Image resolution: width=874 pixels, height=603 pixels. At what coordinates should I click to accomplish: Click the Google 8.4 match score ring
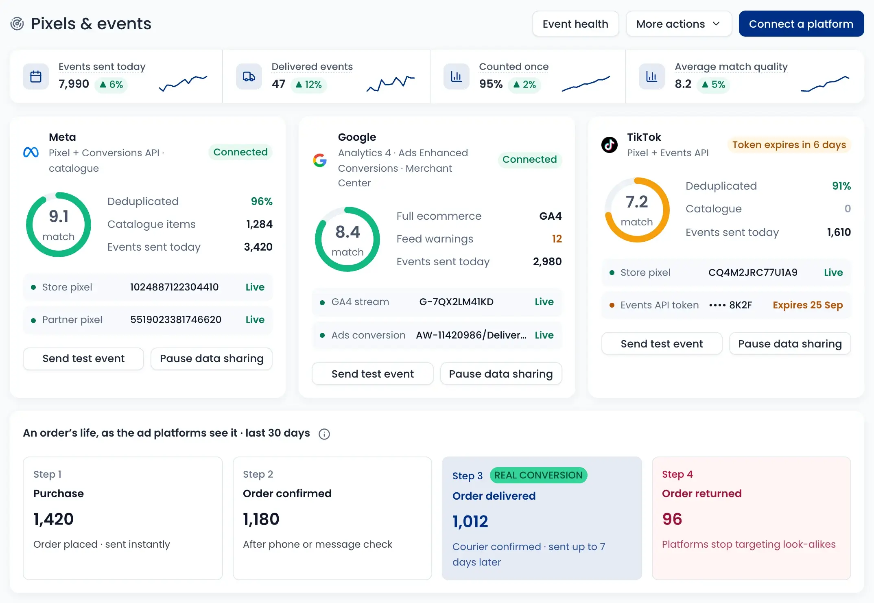tap(347, 239)
